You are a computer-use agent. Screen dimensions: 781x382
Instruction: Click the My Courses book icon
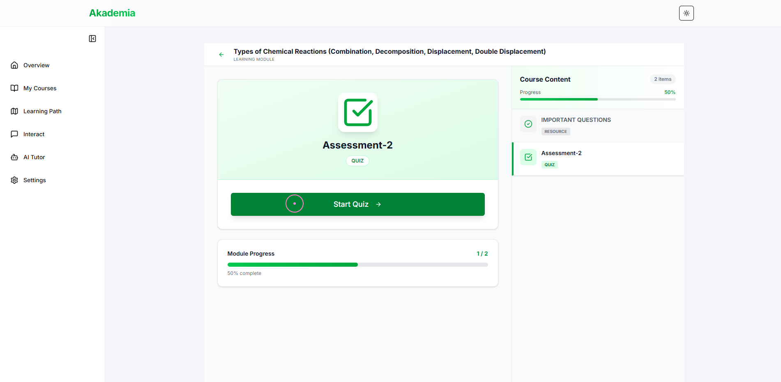tap(14, 88)
